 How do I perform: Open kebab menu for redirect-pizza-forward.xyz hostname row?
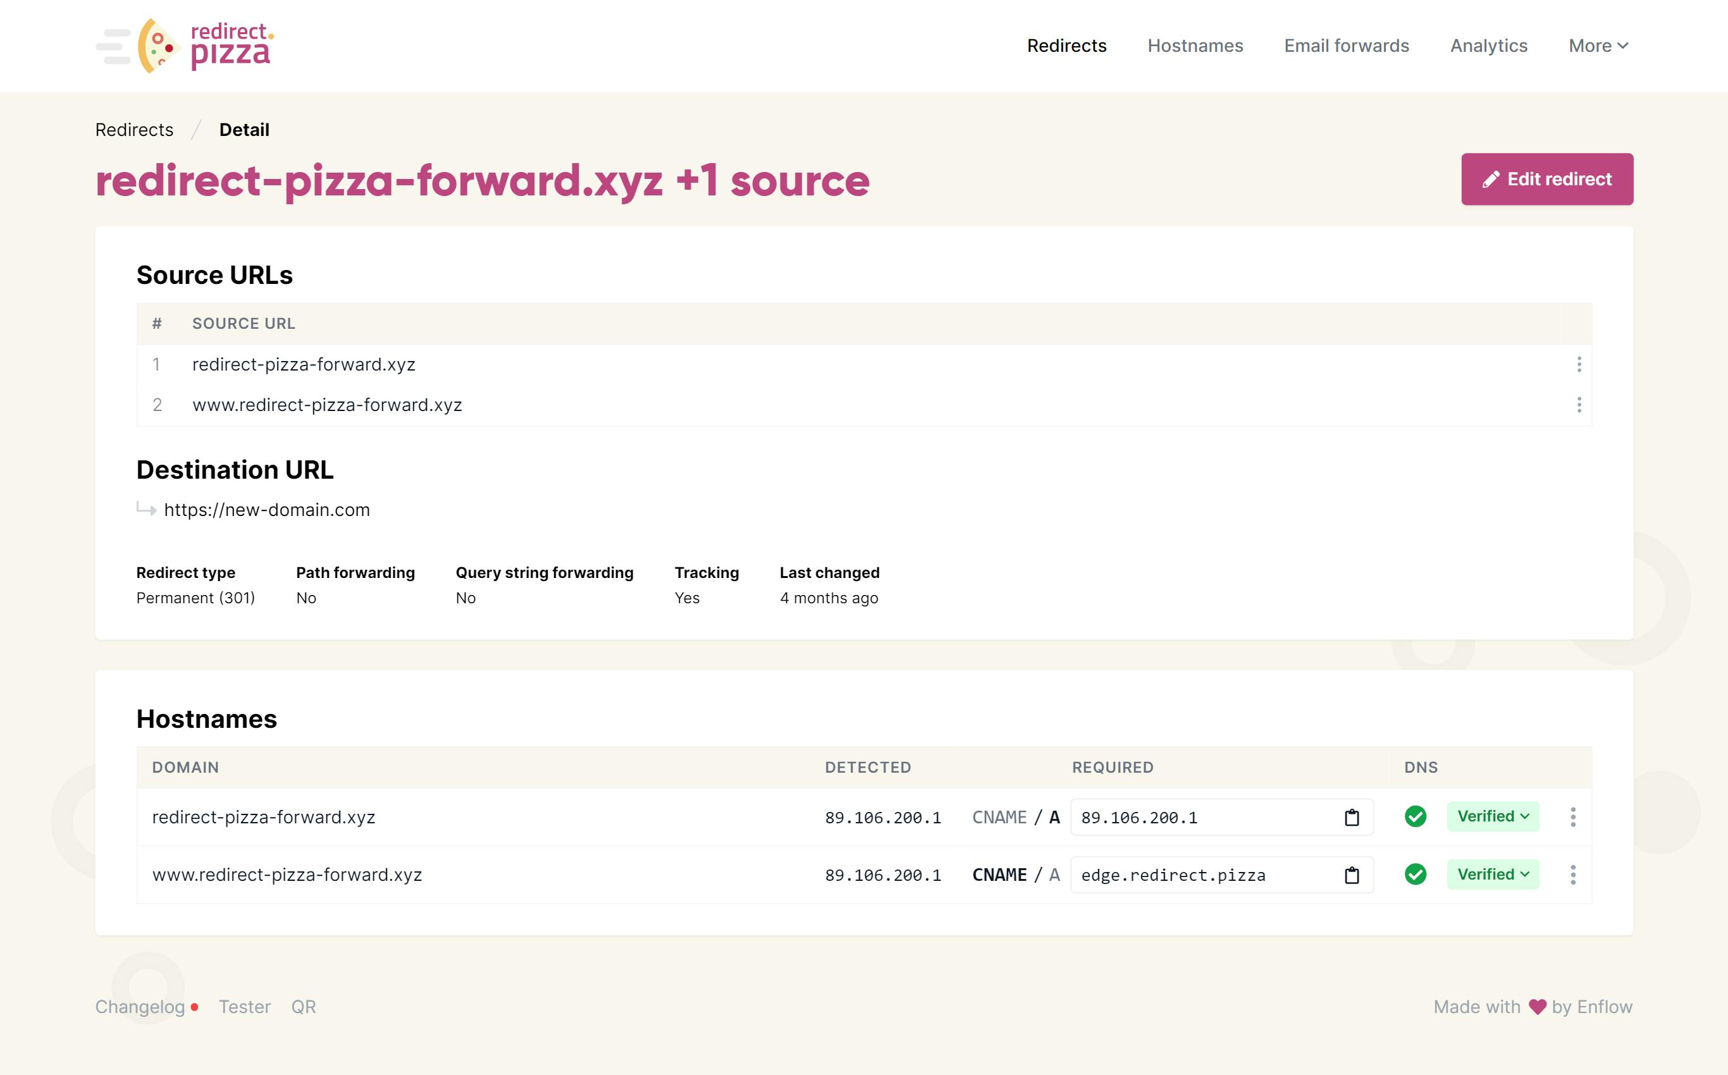[x=1572, y=817]
